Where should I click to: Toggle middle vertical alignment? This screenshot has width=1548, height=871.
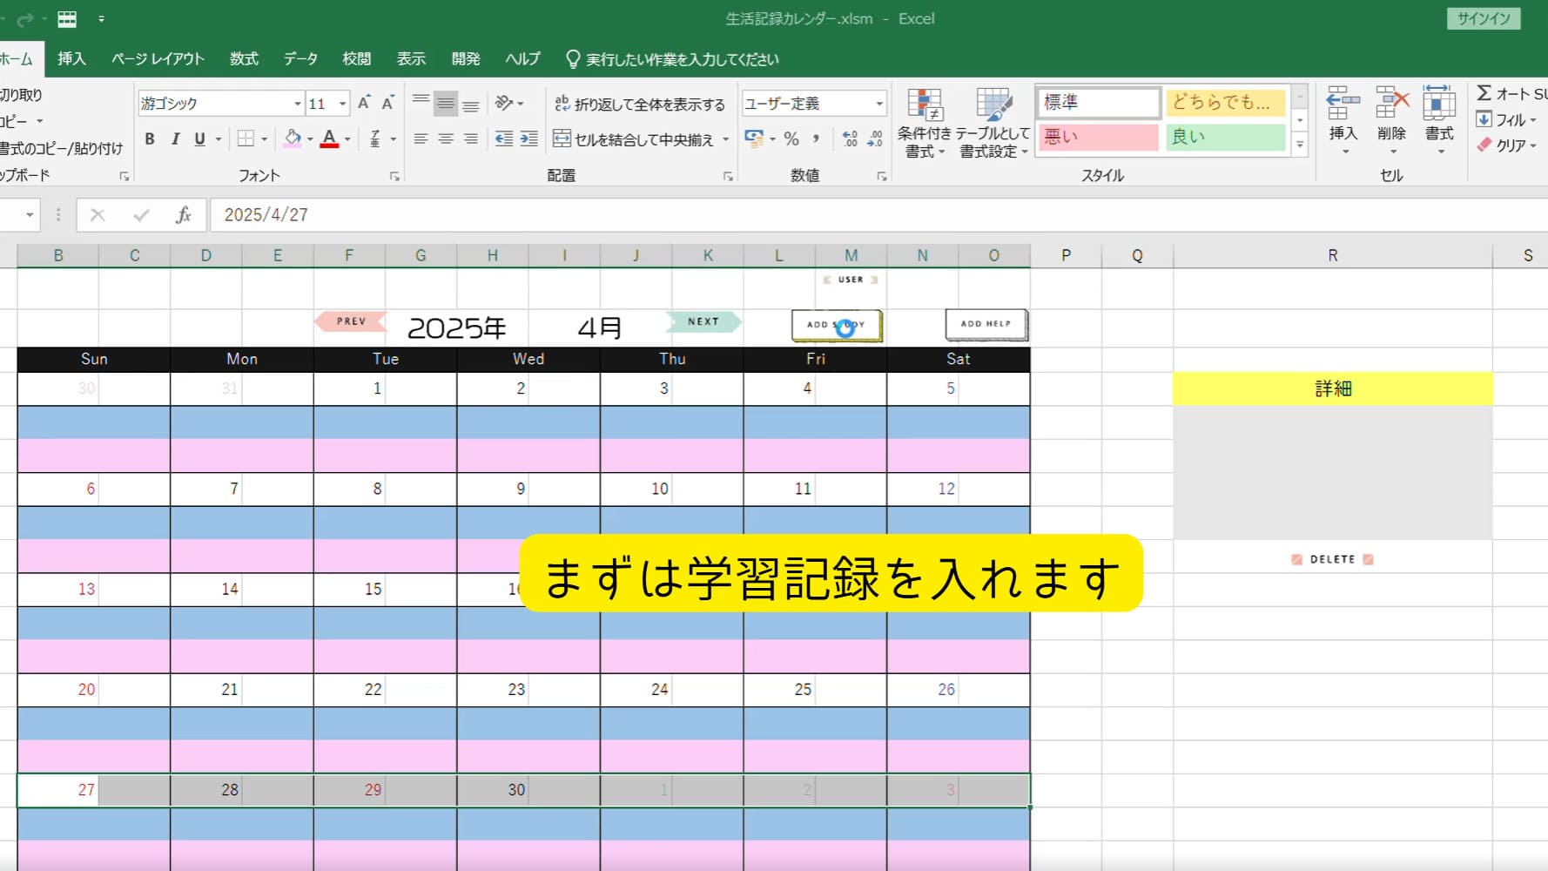(x=446, y=105)
